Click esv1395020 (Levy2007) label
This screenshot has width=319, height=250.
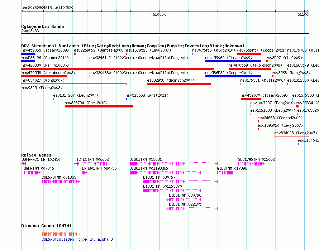[280, 125]
